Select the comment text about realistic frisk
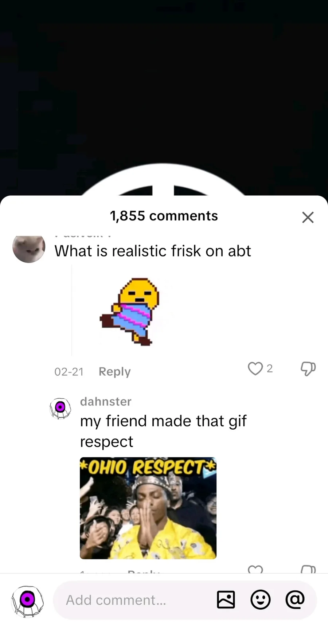Image resolution: width=328 pixels, height=633 pixels. (153, 251)
